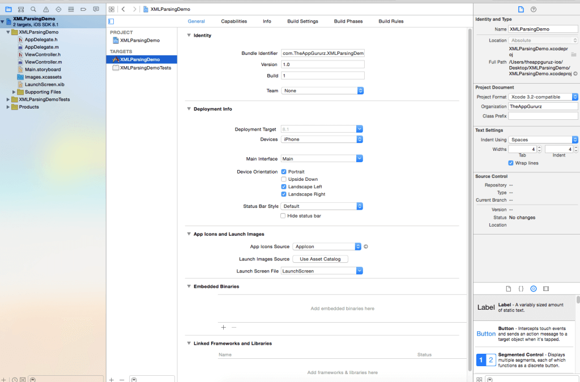
Task: Click the related items grid icon
Action: pos(112,9)
